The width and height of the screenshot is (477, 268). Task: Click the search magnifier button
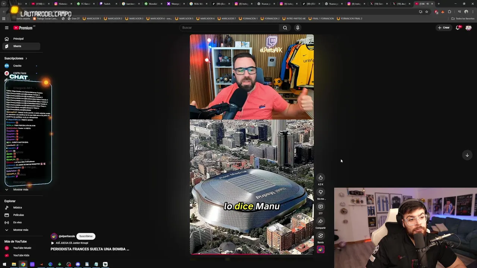click(285, 28)
